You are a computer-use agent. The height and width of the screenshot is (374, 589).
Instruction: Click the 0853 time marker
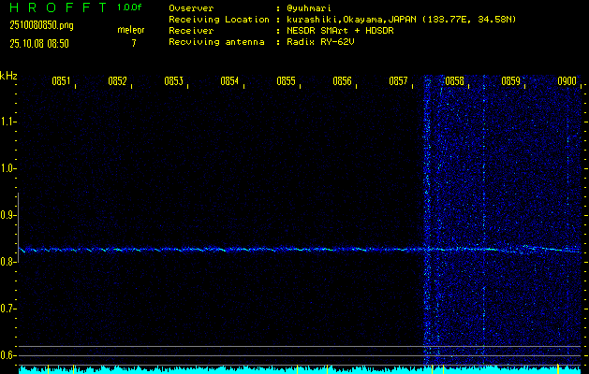click(x=173, y=81)
